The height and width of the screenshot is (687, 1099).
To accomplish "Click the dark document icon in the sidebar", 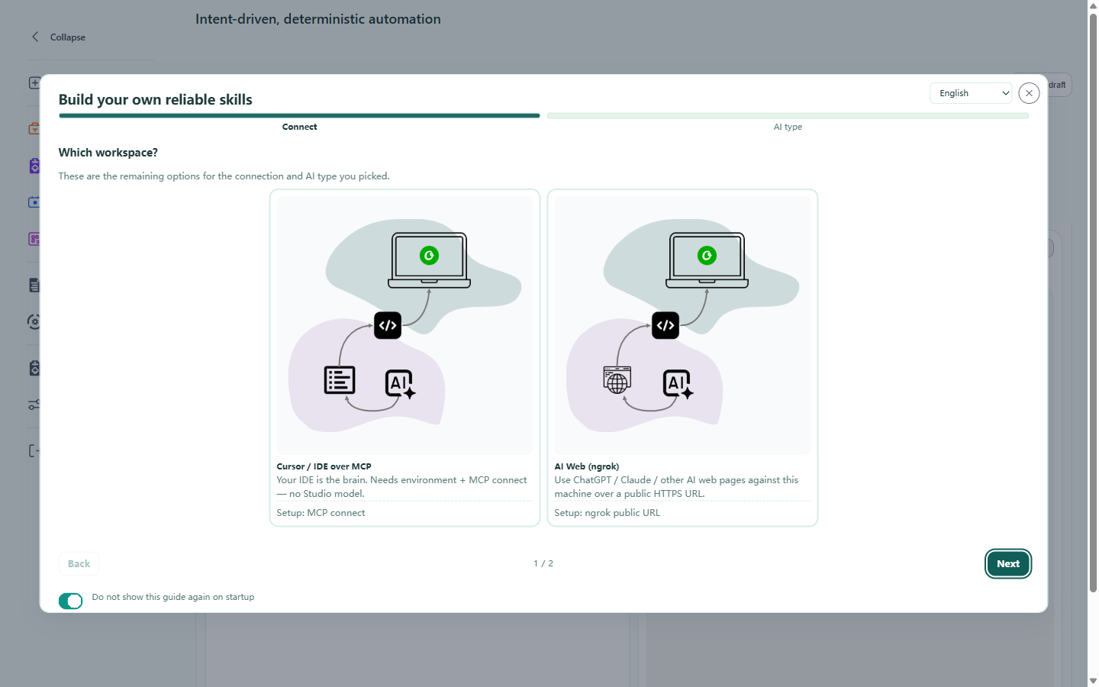I will coord(34,285).
